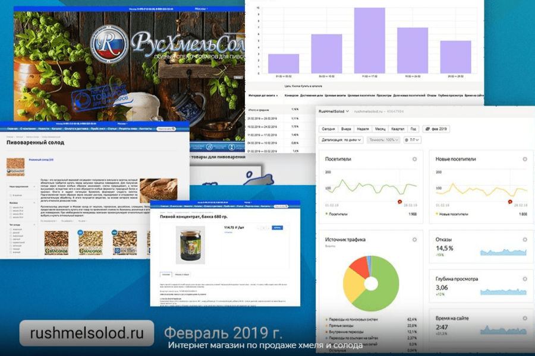This screenshot has width=535, height=356.
Task: Click the 2:47 time on site value
Action: [442, 327]
